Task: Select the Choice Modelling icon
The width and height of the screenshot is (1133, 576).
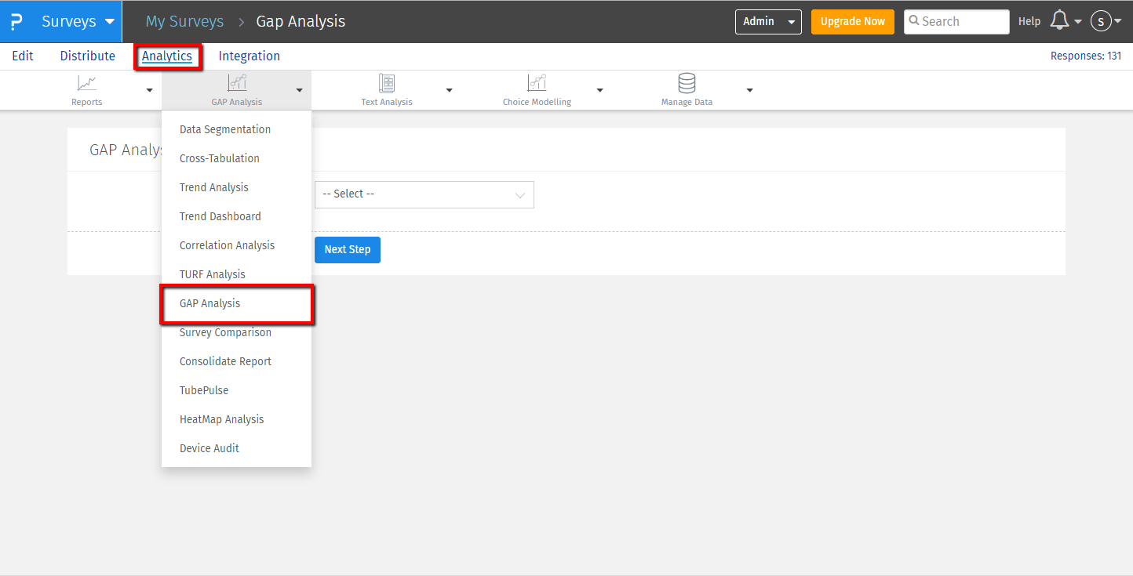Action: click(537, 83)
